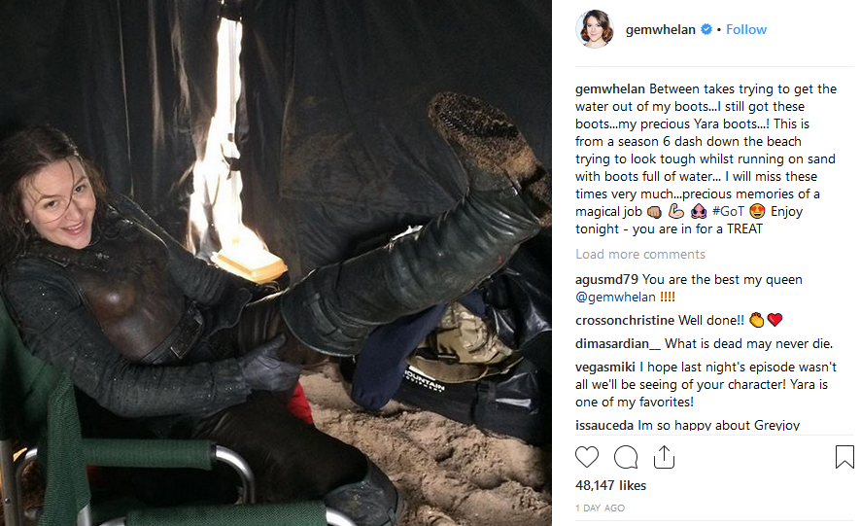Open the comment speech bubble icon
The image size is (861, 526).
[626, 457]
